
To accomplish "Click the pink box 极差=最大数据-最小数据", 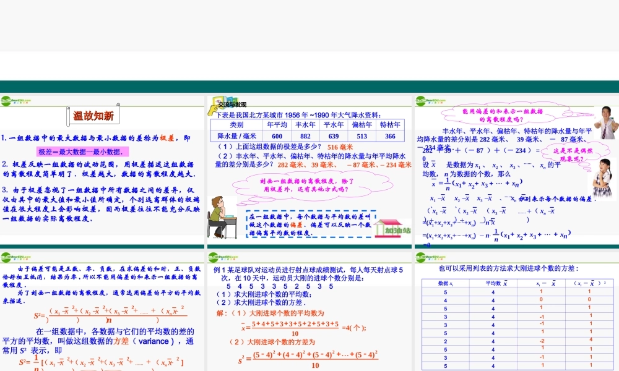I will [x=83, y=151].
